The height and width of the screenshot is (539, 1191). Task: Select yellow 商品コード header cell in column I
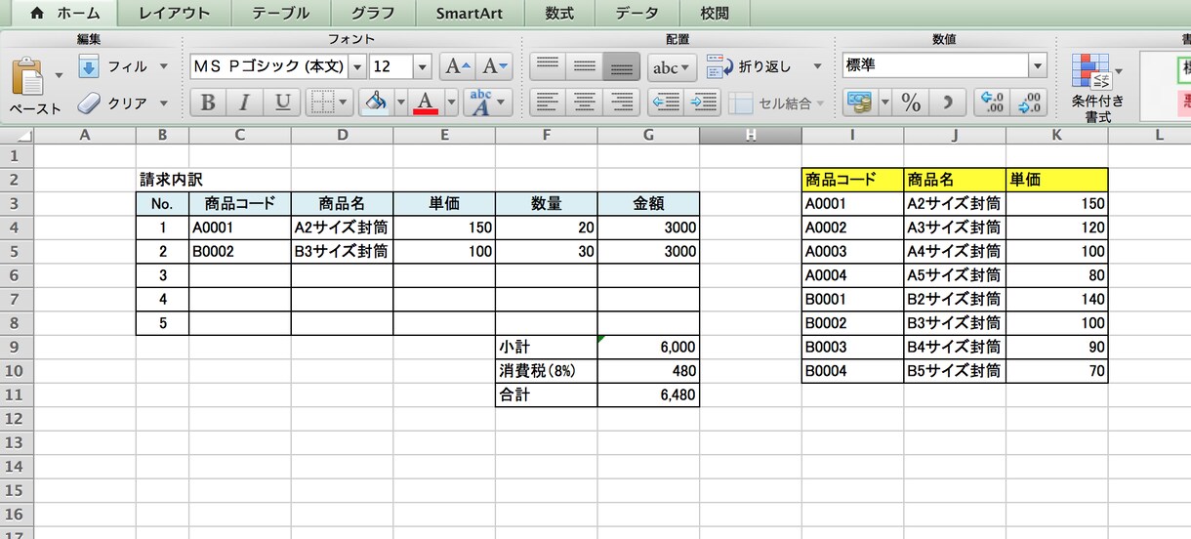coord(852,179)
